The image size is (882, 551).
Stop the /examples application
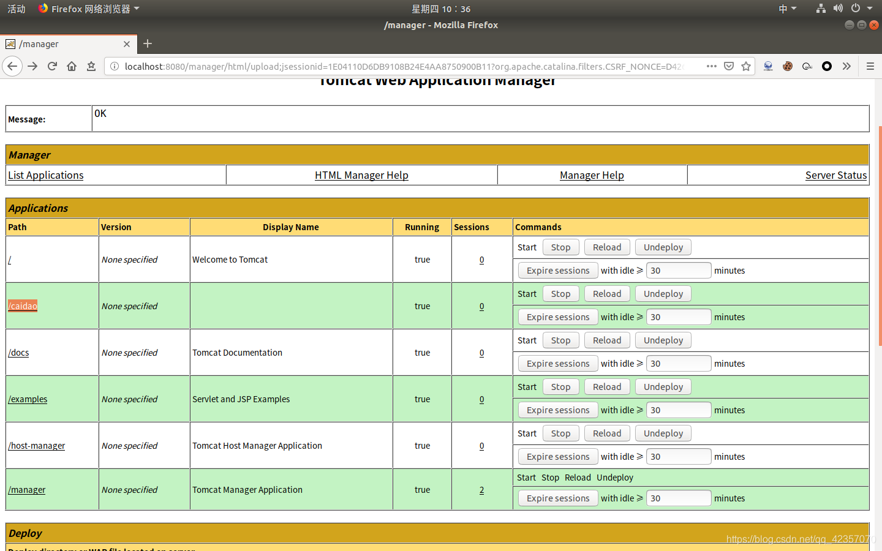pos(560,387)
